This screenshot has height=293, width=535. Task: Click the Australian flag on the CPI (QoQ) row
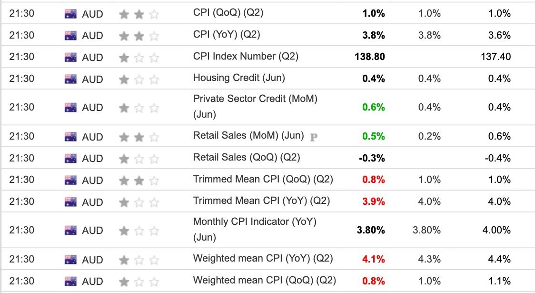[70, 14]
